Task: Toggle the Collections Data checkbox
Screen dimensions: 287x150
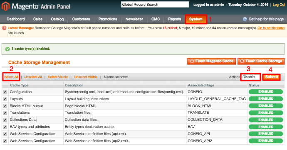Action: pos(5,120)
